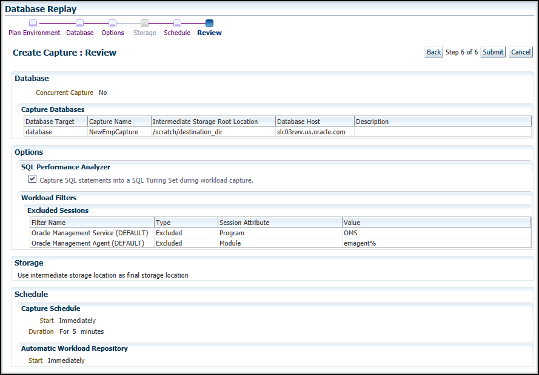The width and height of the screenshot is (539, 375).
Task: Select the Database Target column header
Action: click(x=50, y=122)
